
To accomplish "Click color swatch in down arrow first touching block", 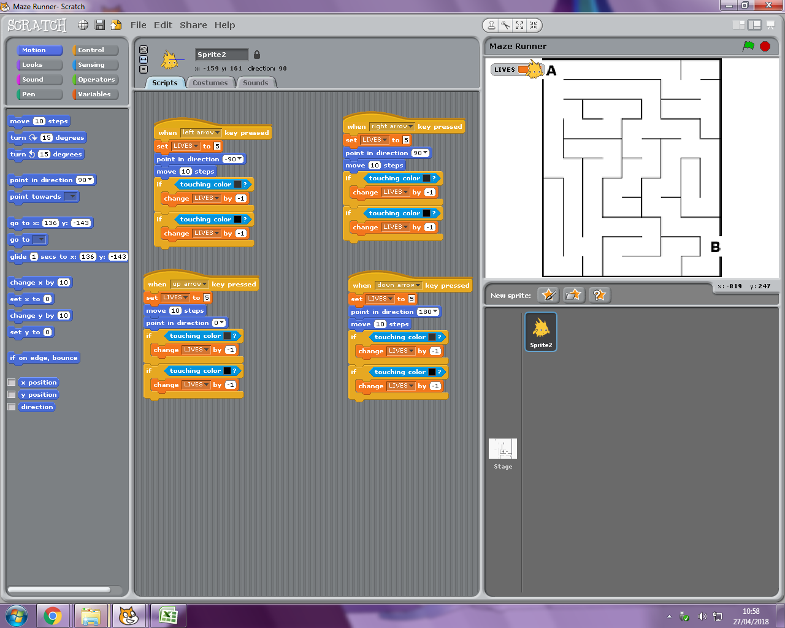I will 432,337.
